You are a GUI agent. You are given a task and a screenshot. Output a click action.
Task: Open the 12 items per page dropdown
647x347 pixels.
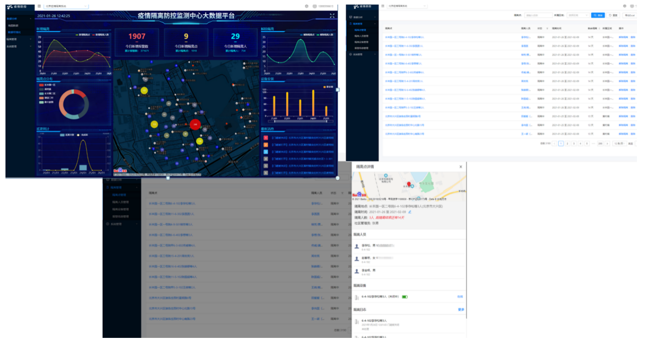click(619, 143)
